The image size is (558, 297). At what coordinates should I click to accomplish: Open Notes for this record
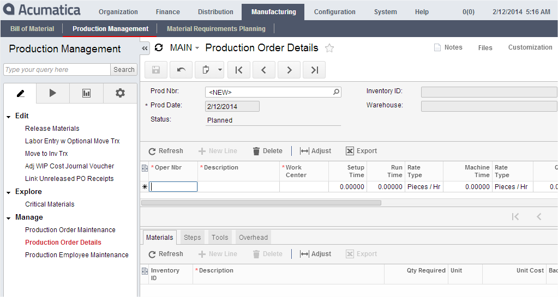pyautogui.click(x=448, y=47)
